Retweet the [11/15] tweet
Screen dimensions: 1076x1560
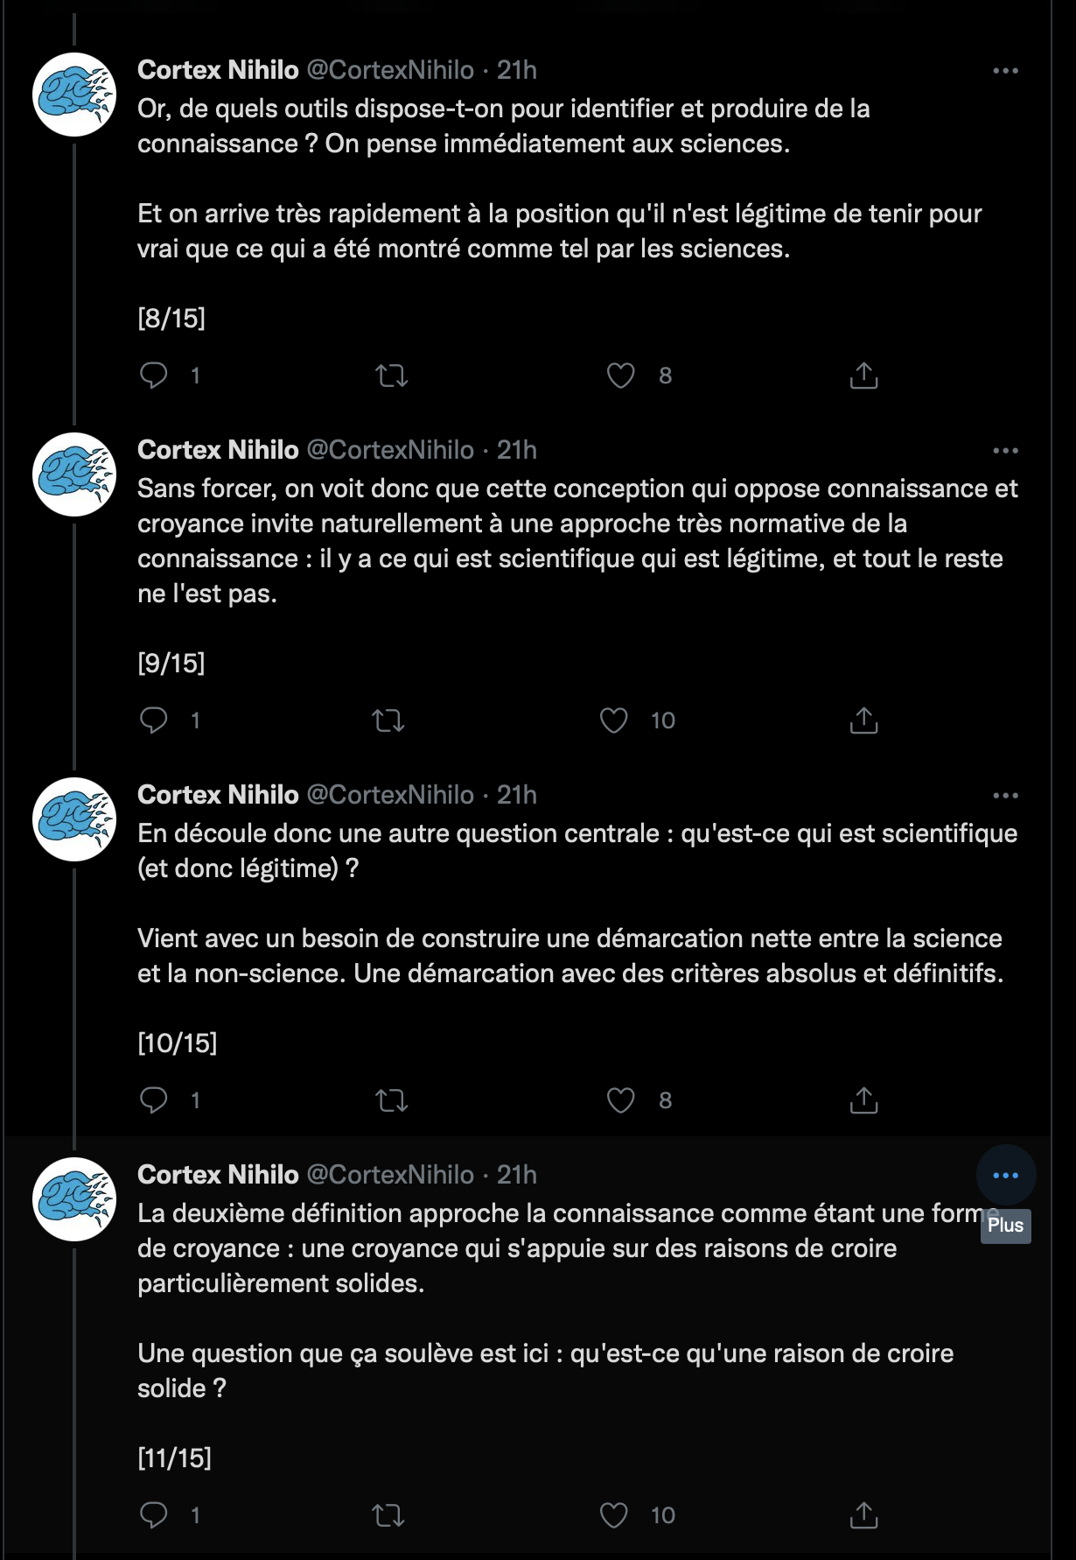(388, 1515)
